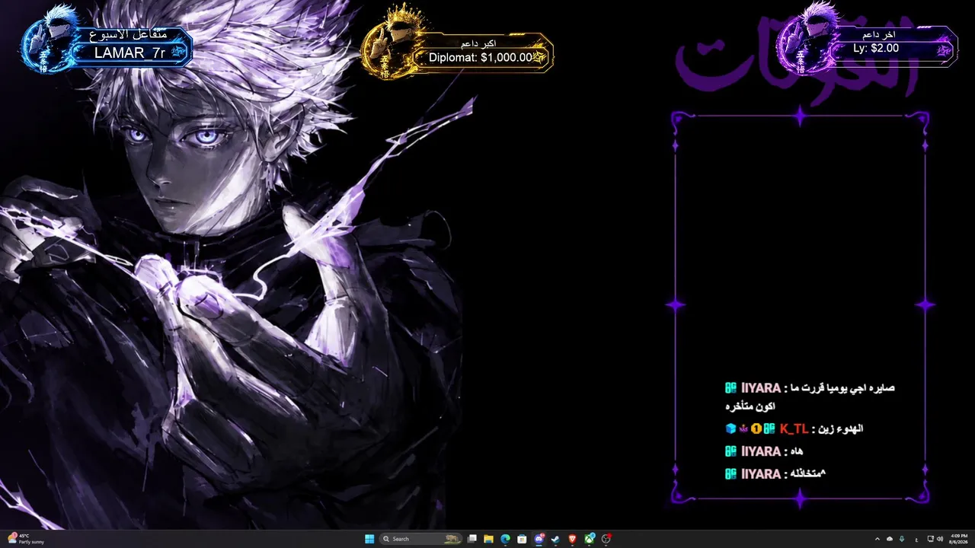This screenshot has width=975, height=548.
Task: Expand the hidden system tray icons chevron
Action: click(877, 539)
